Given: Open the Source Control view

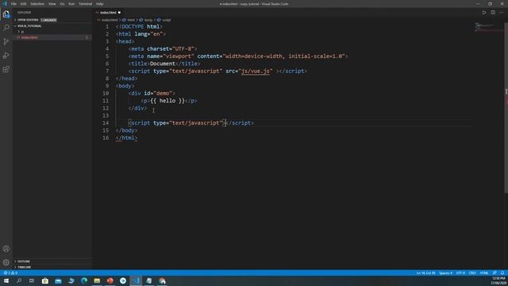Looking at the screenshot, I should [x=6, y=41].
